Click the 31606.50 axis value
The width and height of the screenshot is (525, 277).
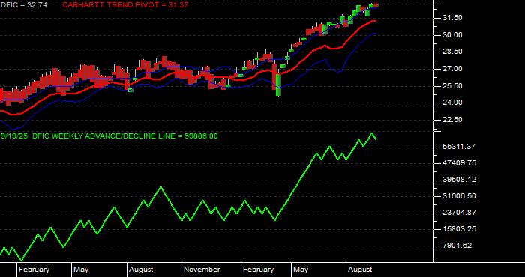(459, 196)
